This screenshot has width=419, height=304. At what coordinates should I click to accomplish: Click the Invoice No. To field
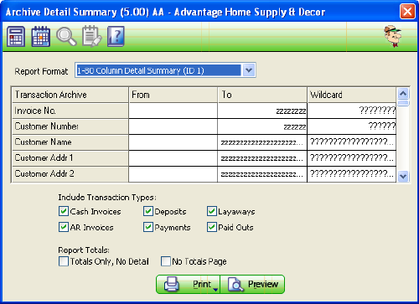[x=262, y=111]
